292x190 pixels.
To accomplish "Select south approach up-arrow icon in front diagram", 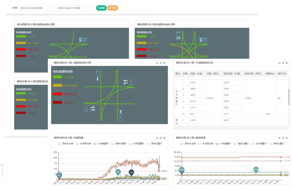I will (x=121, y=114).
